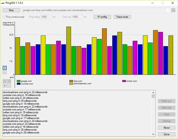
Task: Click the host list text field
Action: (x=94, y=10)
